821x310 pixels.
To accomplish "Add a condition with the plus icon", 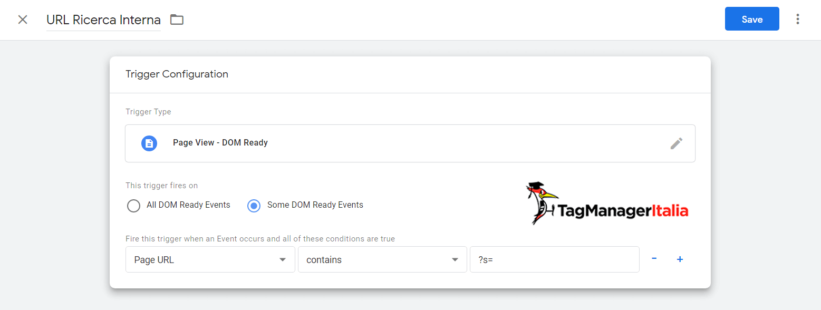I will pyautogui.click(x=680, y=259).
